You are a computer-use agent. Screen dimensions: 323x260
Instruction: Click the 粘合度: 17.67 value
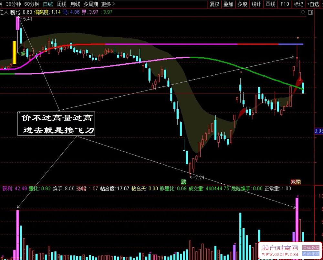[x=115, y=189]
